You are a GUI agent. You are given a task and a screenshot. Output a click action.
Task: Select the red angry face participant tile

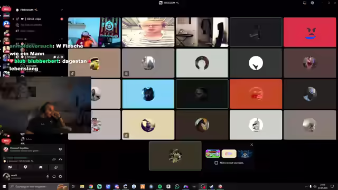point(309,32)
